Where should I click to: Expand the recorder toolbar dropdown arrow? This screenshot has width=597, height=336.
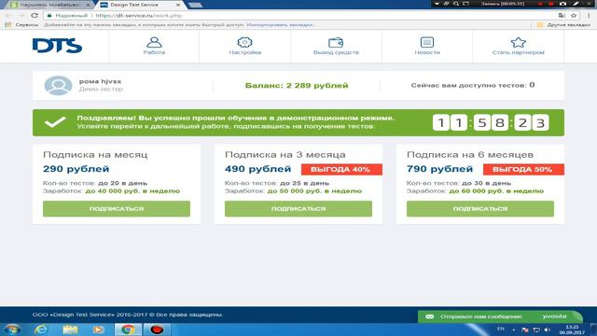pyautogui.click(x=437, y=4)
